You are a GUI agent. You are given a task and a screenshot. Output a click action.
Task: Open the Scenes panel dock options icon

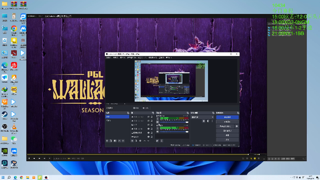(x=128, y=113)
